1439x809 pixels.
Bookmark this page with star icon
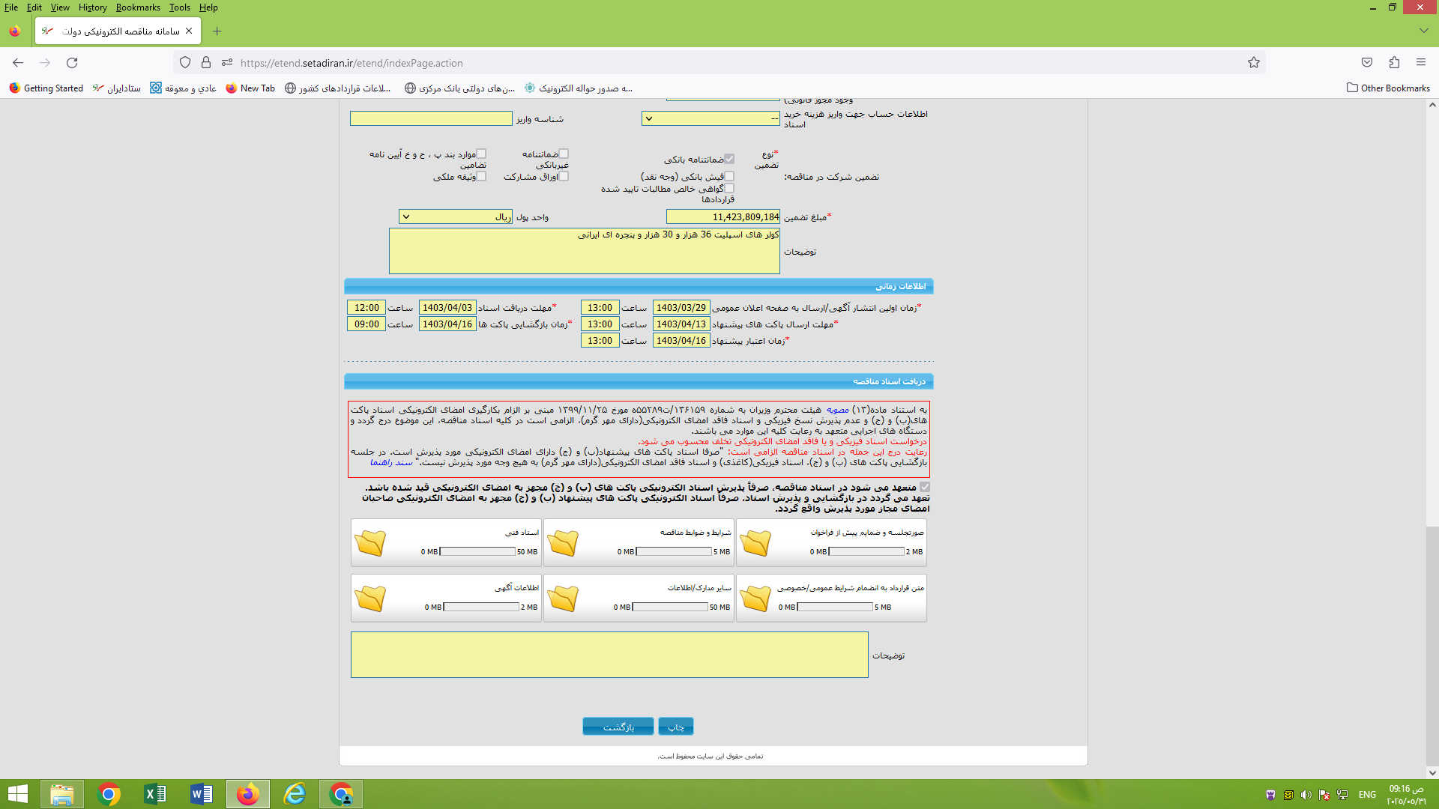(x=1254, y=63)
